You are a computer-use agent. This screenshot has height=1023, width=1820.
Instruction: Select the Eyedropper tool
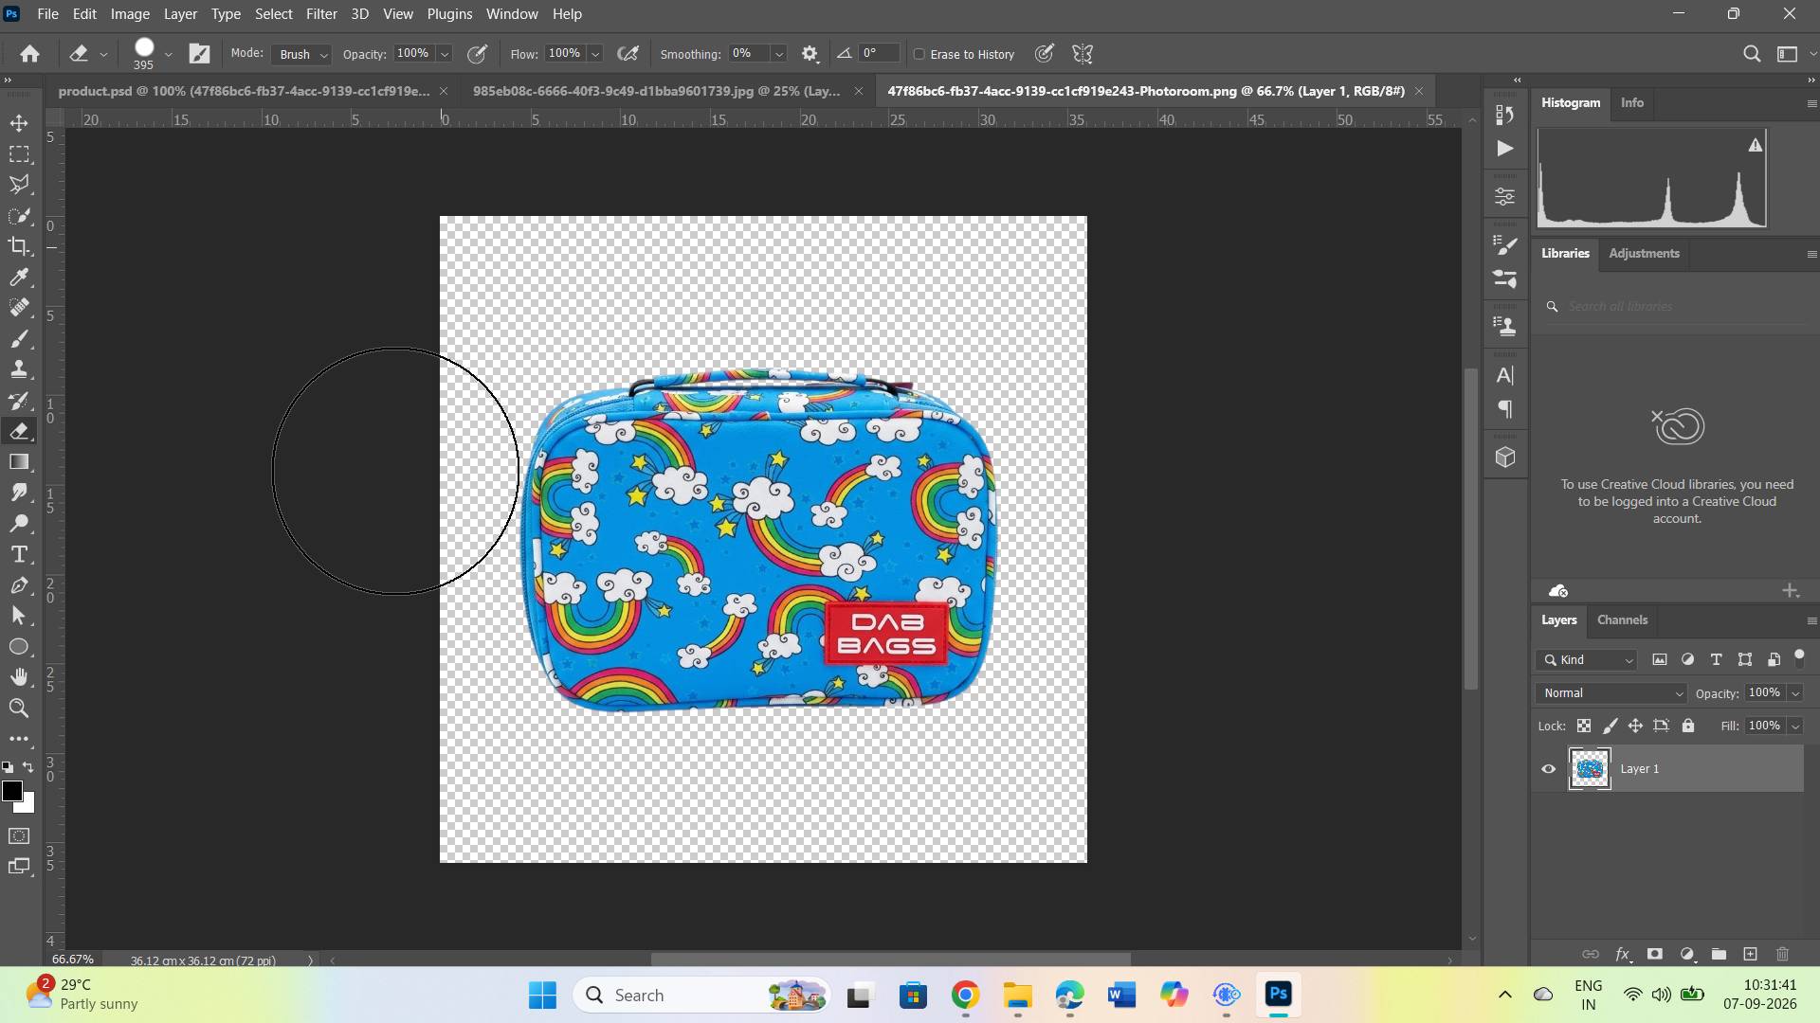click(19, 278)
